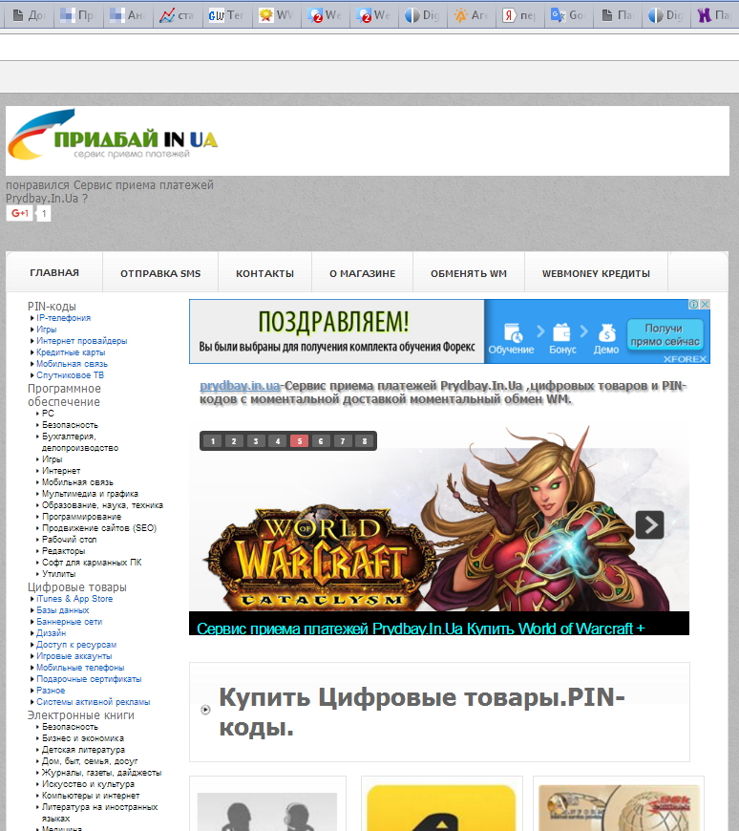Viewport: 739px width, 831px height.
Task: Select the ОБМЕНЯТЬ WM menu item
Action: click(x=468, y=273)
